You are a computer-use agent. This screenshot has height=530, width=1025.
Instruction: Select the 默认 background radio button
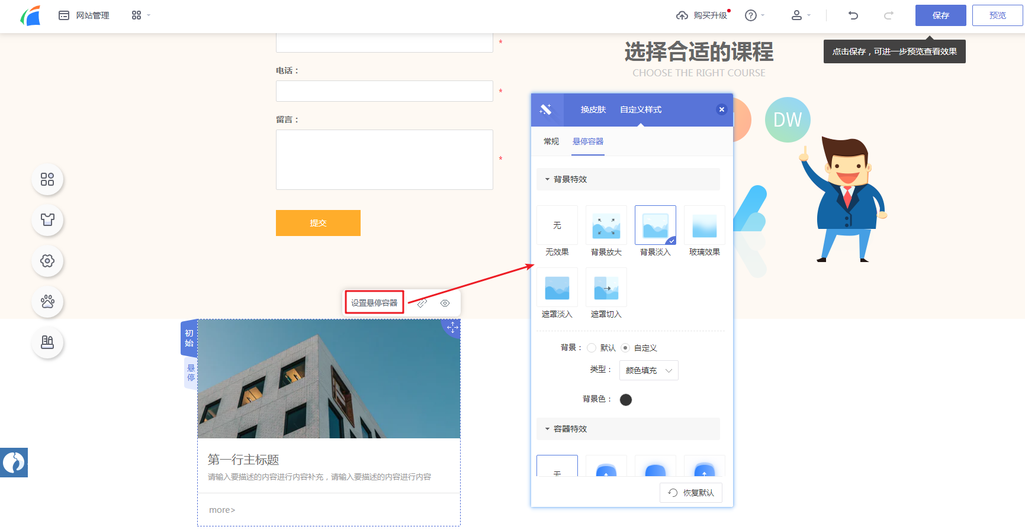coord(592,348)
